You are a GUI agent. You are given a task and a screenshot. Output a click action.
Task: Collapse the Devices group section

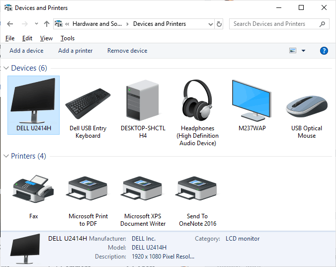[6, 68]
